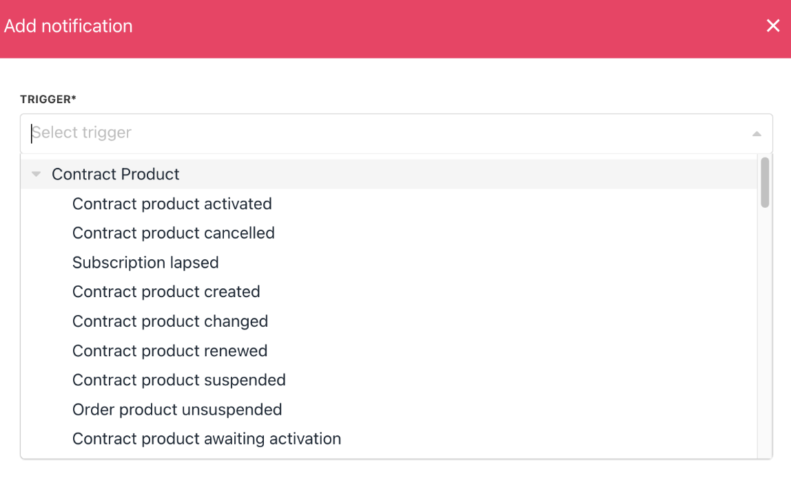Click the Add notification title text
The height and width of the screenshot is (487, 791).
(68, 26)
